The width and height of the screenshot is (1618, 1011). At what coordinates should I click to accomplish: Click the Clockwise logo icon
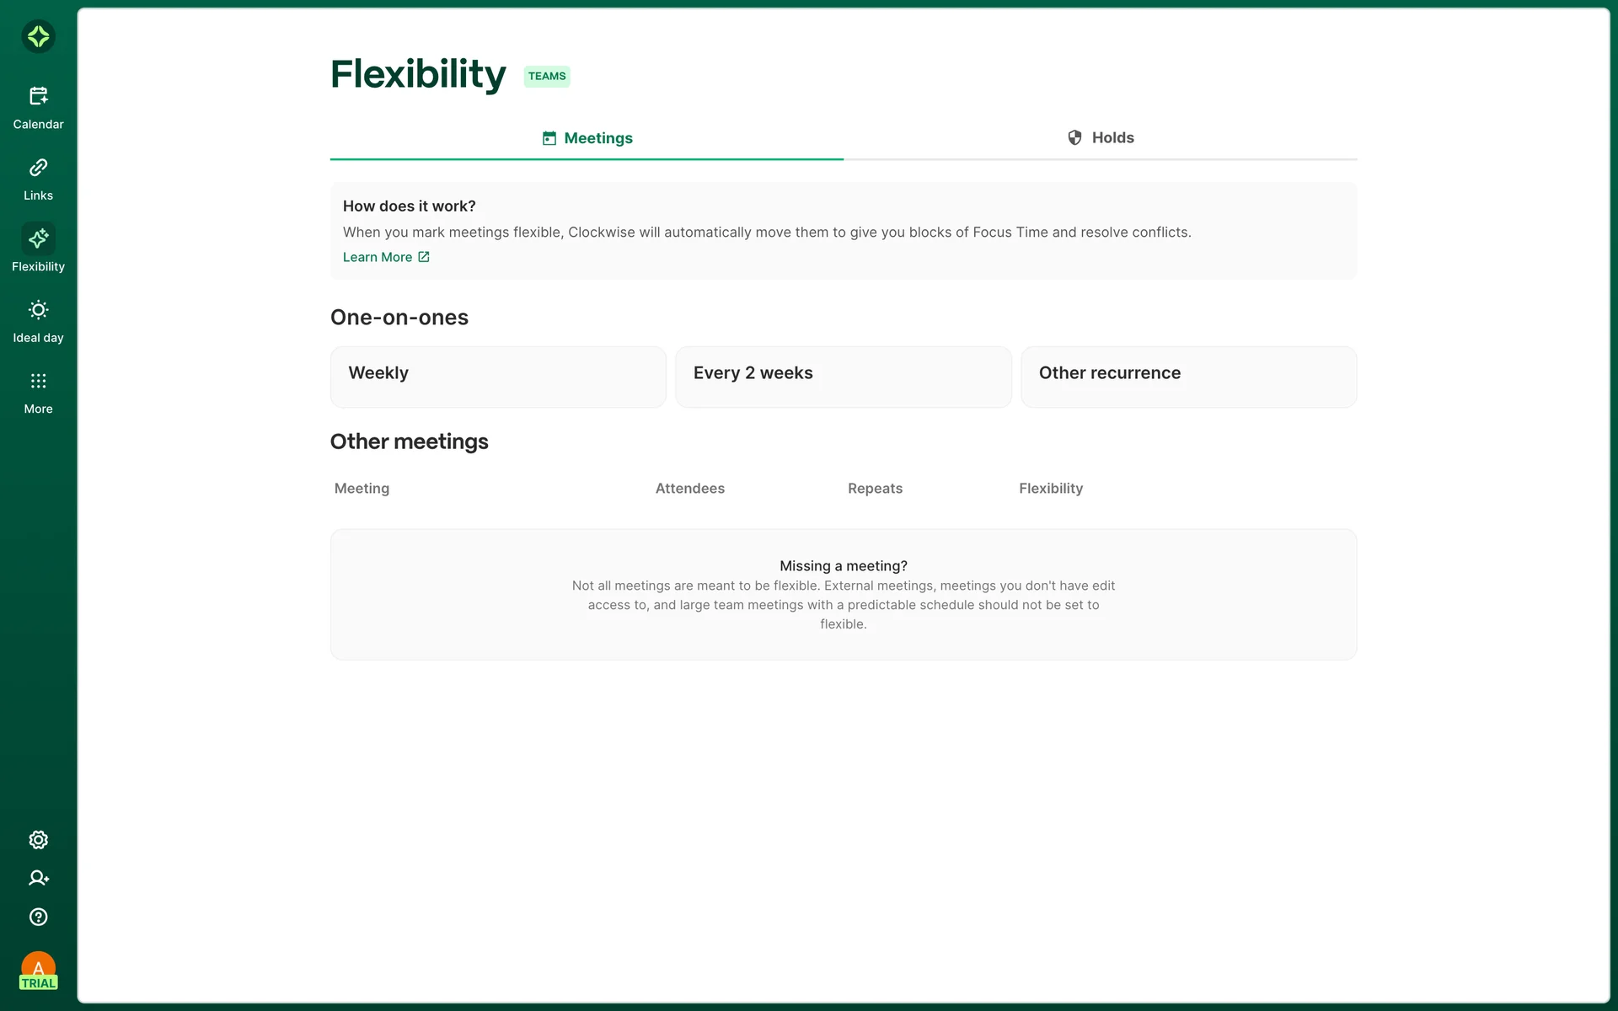point(38,36)
